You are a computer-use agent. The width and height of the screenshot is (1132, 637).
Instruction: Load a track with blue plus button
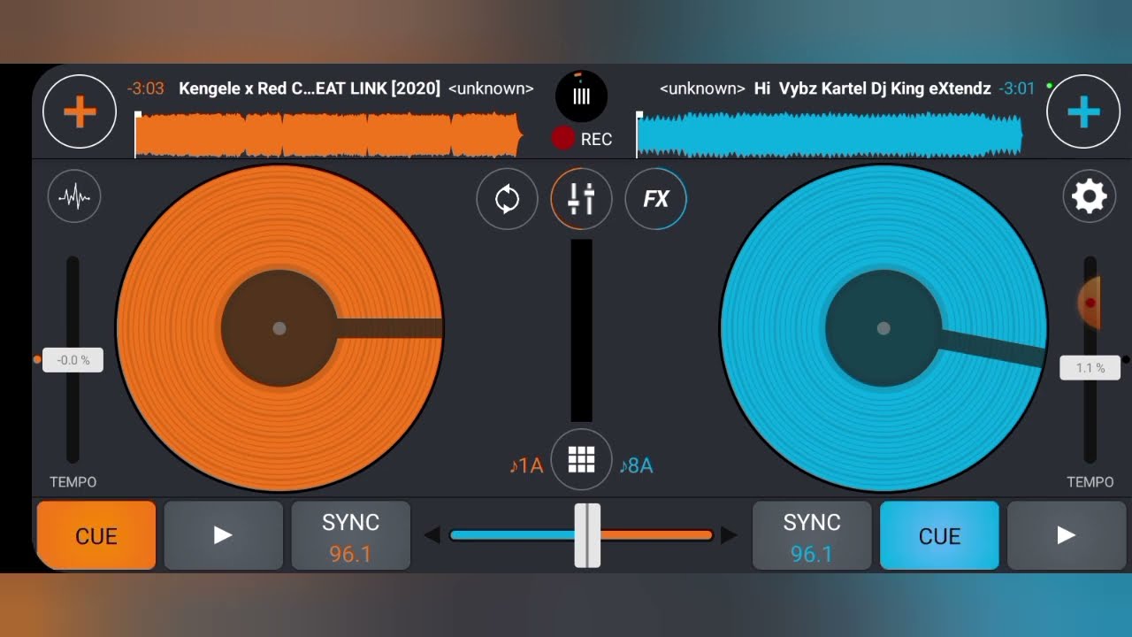pyautogui.click(x=1083, y=111)
